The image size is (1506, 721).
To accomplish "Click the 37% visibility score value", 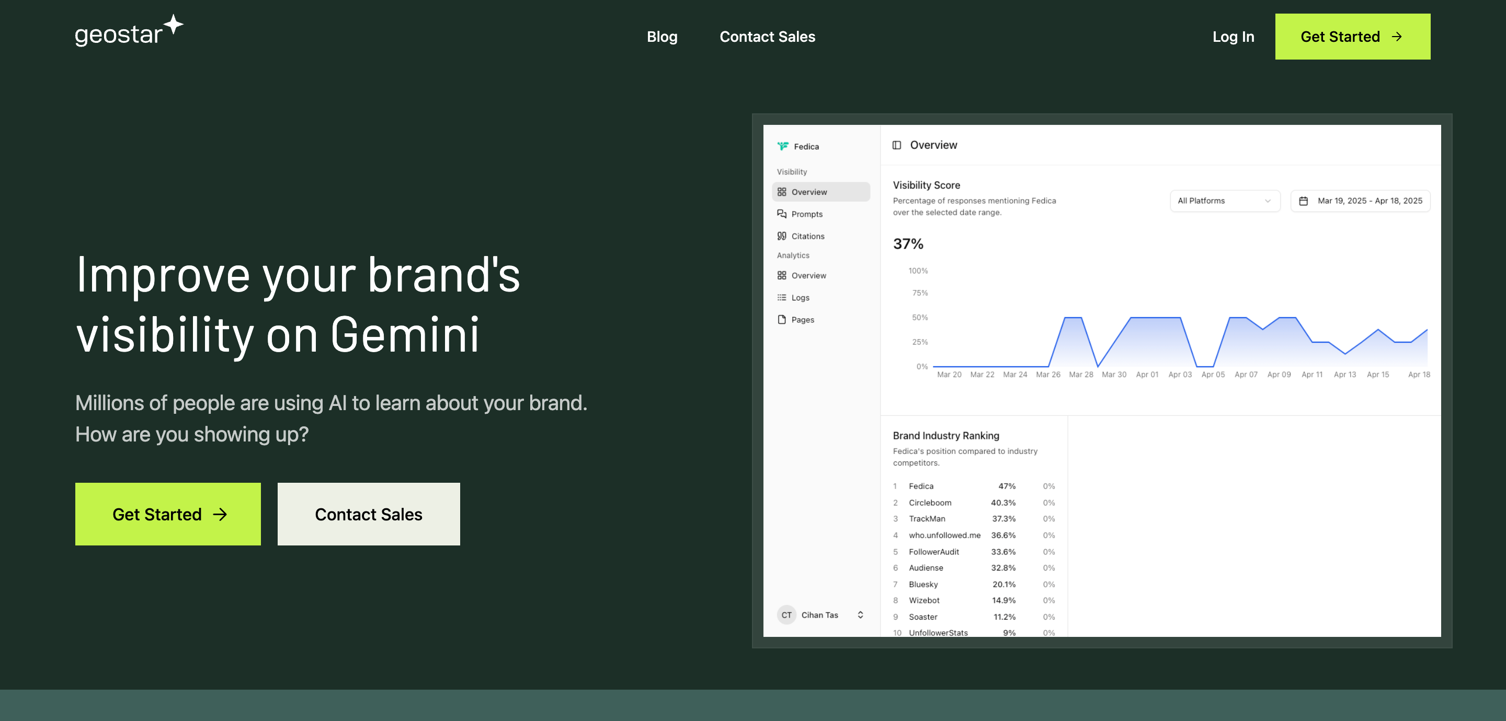I will click(907, 243).
